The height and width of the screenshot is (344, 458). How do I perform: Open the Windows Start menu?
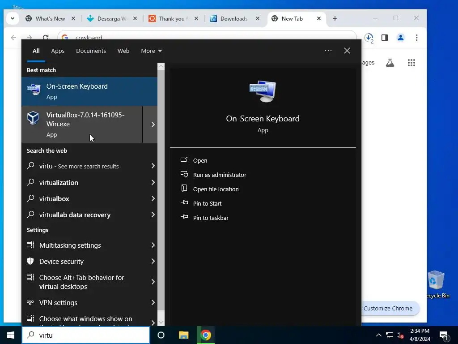point(11,335)
